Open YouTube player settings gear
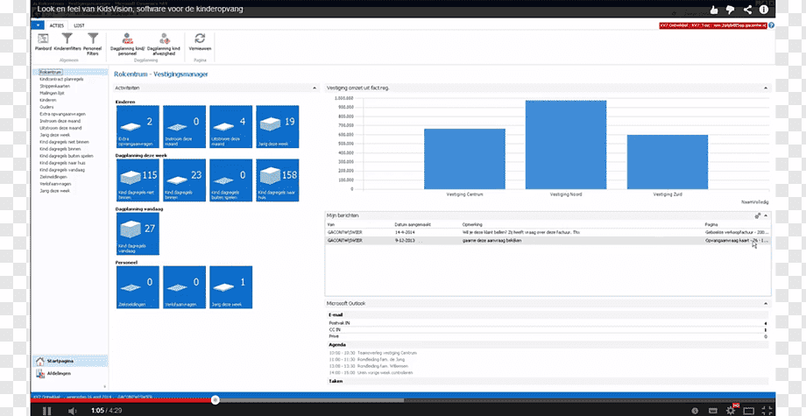Image resolution: width=806 pixels, height=416 pixels. click(x=731, y=411)
